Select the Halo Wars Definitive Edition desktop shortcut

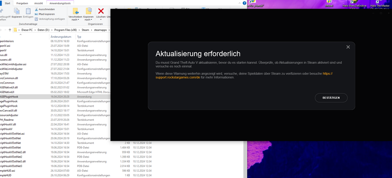pos(354,4)
